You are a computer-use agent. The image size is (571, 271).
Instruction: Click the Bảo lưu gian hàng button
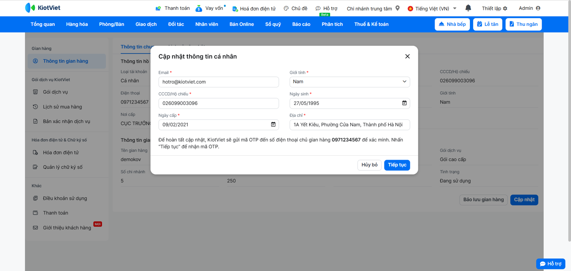coord(483,200)
